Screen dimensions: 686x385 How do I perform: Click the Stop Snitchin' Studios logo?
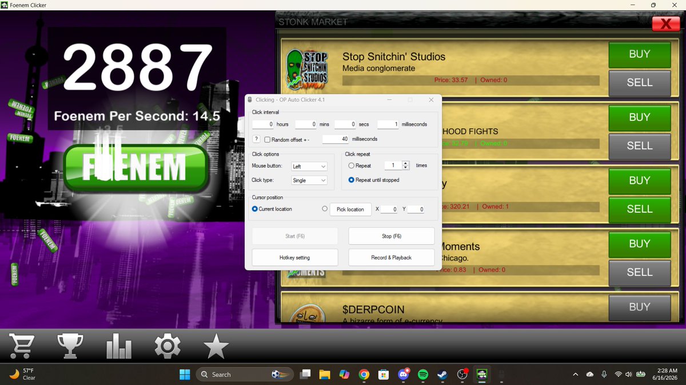[x=308, y=70]
